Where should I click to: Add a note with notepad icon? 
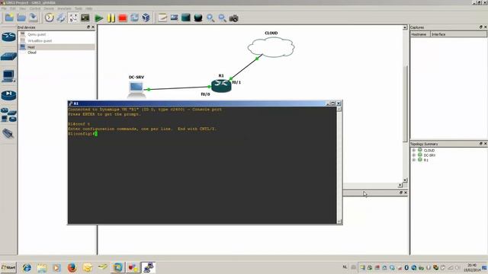click(162, 18)
